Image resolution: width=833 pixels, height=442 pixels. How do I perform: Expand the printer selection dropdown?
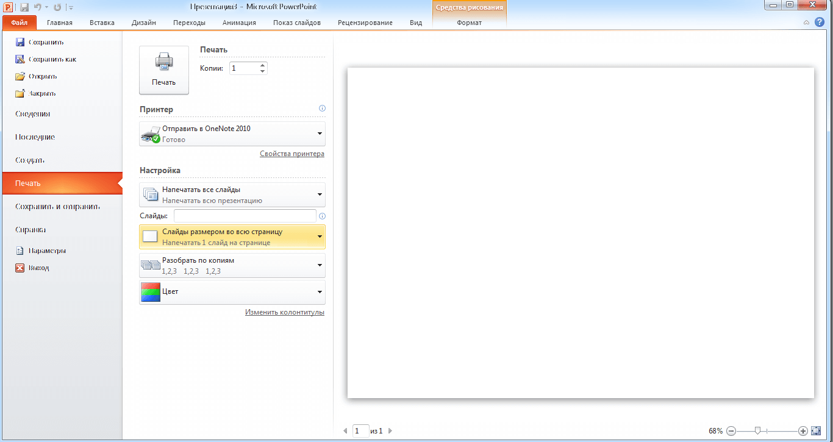coord(320,134)
